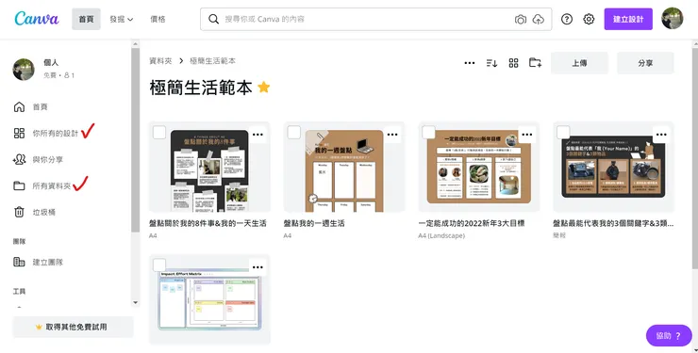
Task: Select checkbox on Impact Effort Matrix card
Action: coord(159,265)
